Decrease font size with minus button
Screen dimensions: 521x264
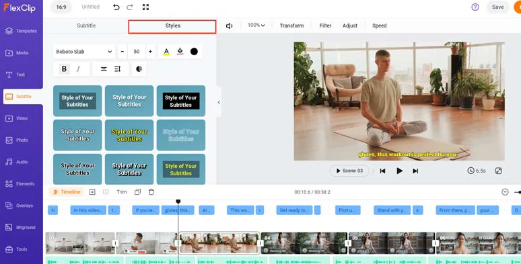[x=123, y=52]
